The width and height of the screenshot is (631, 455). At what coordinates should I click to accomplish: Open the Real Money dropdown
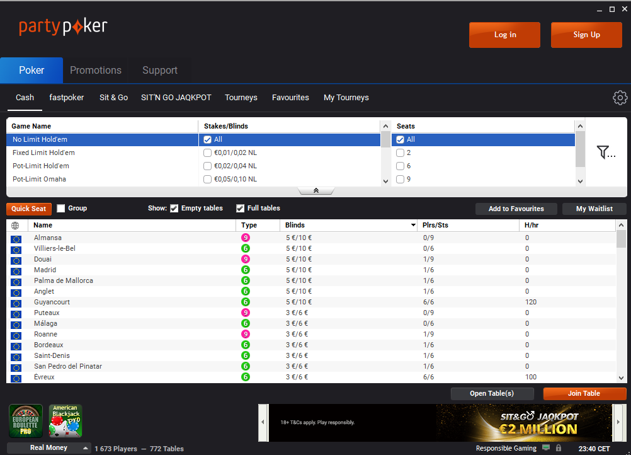48,447
